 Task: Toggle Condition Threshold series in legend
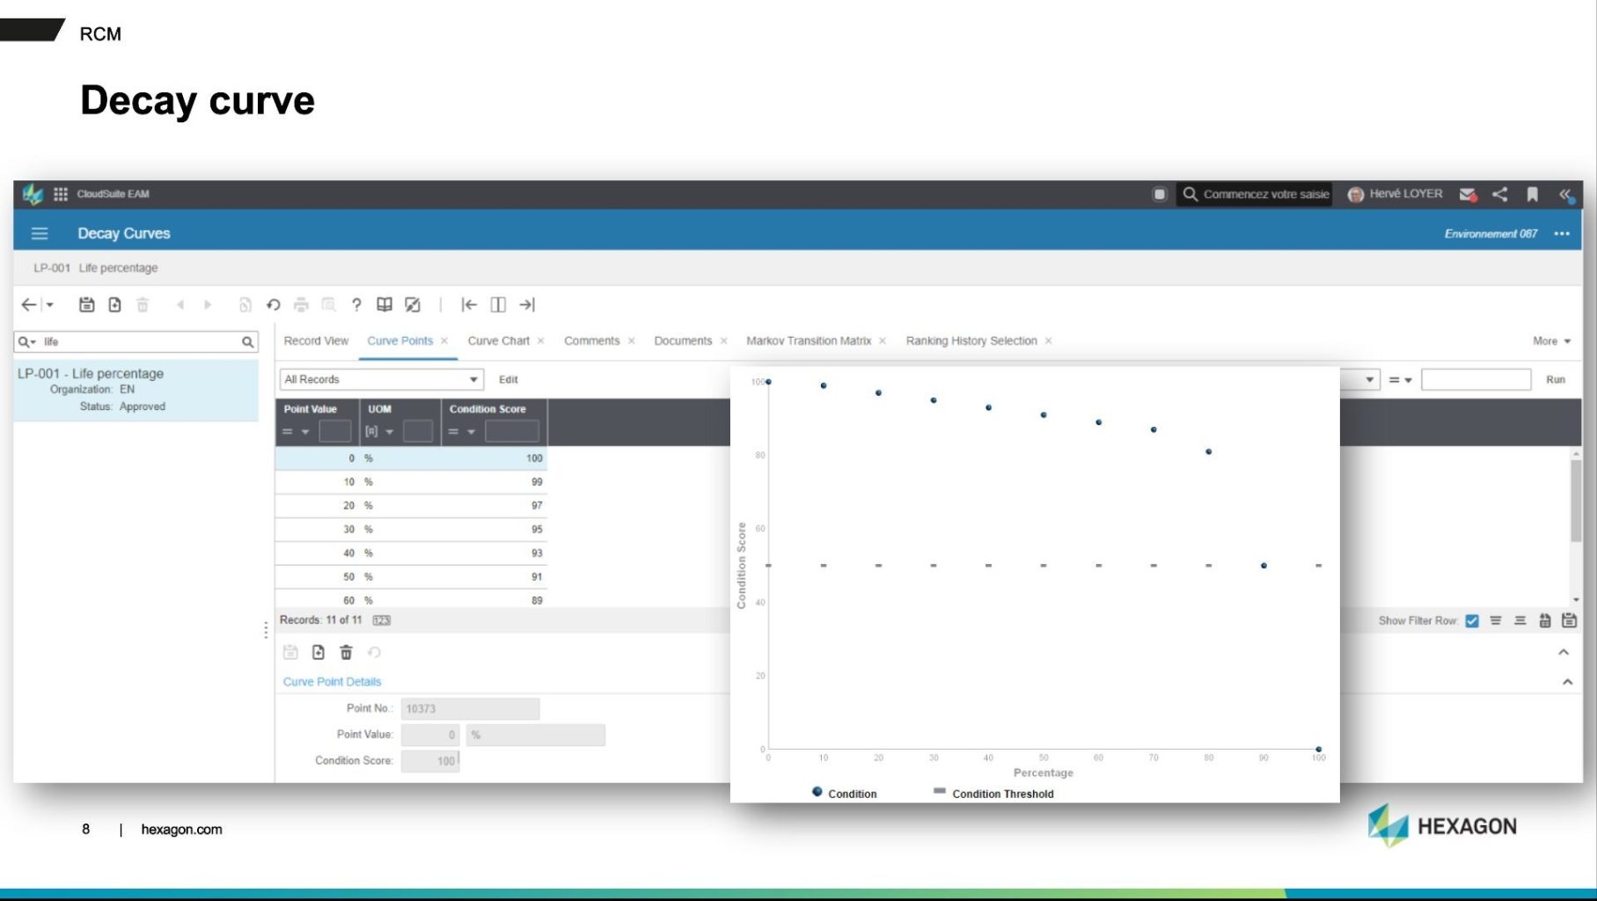pyautogui.click(x=993, y=793)
